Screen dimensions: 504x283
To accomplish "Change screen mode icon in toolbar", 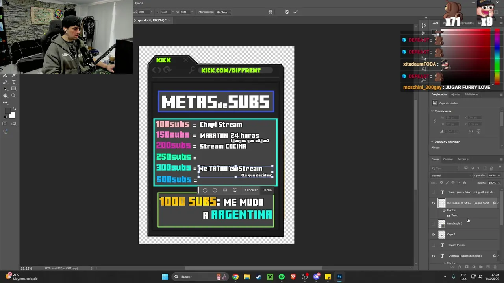I will (x=14, y=124).
